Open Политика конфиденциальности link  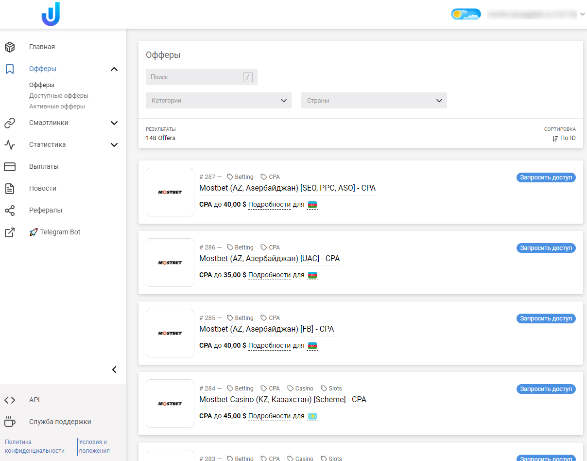pos(35,446)
